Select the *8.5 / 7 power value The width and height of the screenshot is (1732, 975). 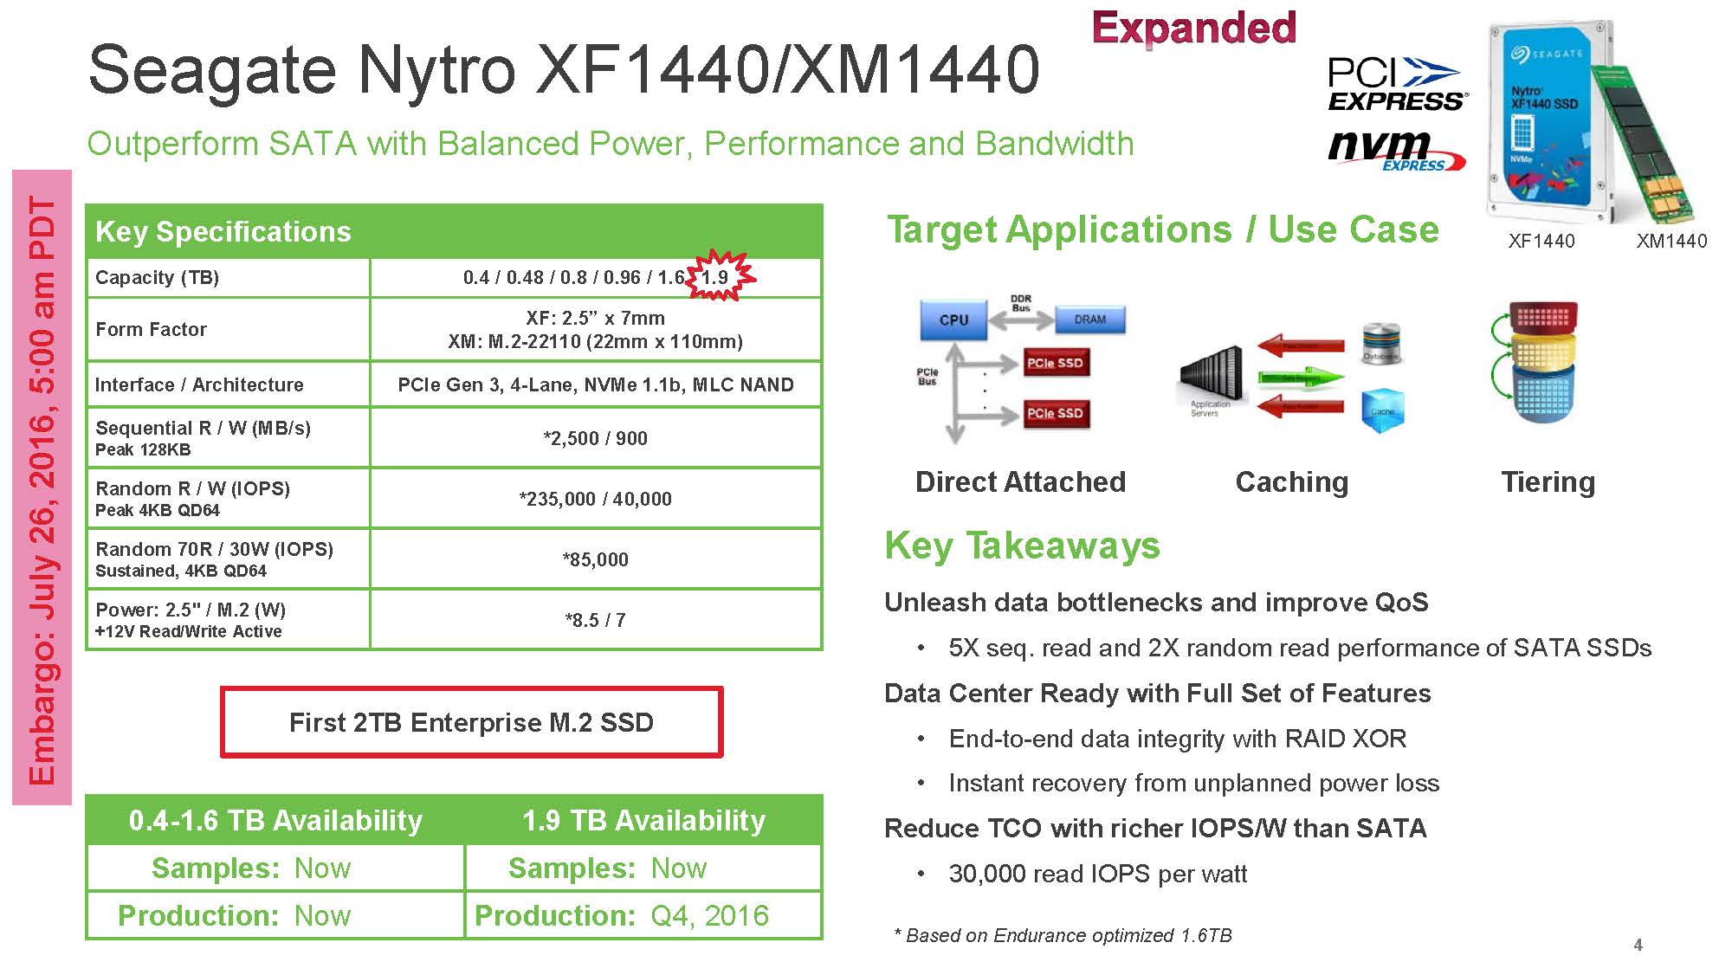pos(595,620)
